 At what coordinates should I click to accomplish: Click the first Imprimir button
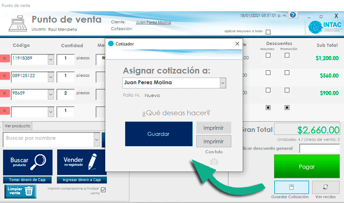click(x=214, y=128)
